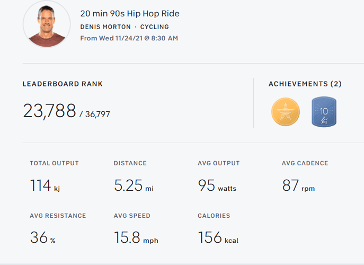Viewport: 364px width, 265px height.
Task: Click the Avg Speed value 15.8 mph
Action: click(x=136, y=237)
